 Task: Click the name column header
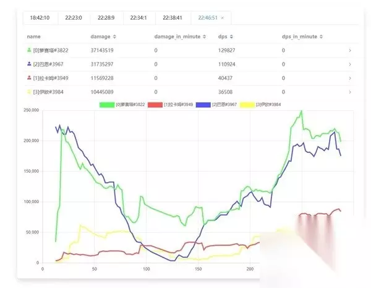(33, 37)
